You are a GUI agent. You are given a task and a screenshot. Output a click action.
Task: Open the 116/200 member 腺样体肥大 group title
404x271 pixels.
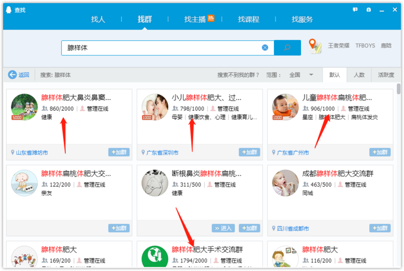[320, 249]
